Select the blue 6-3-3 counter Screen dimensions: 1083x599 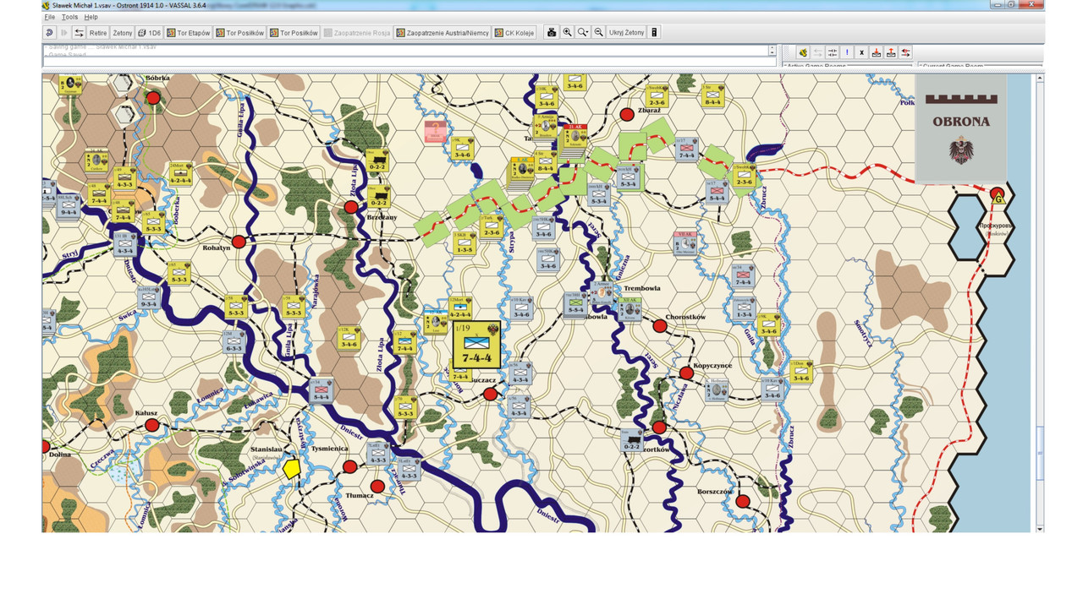[x=234, y=340]
